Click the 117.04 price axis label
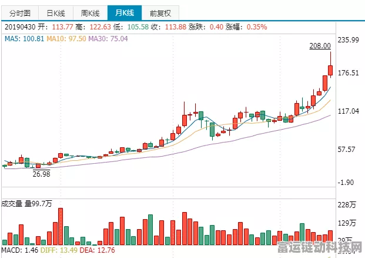Viewport: 365px width, 258px height. point(348,111)
